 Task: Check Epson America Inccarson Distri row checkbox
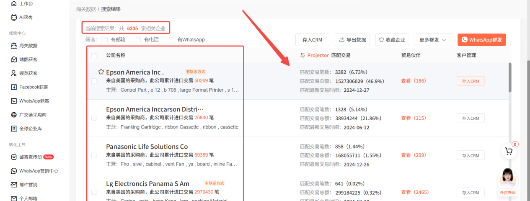pyautogui.click(x=94, y=118)
